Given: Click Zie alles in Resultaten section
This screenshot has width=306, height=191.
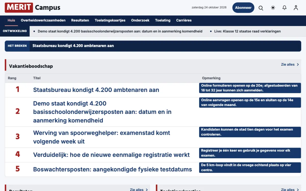Looking at the screenshot, I should pyautogui.click(x=137, y=190).
